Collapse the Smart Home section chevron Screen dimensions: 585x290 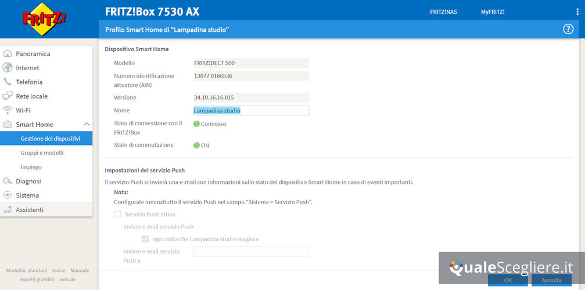tap(87, 125)
